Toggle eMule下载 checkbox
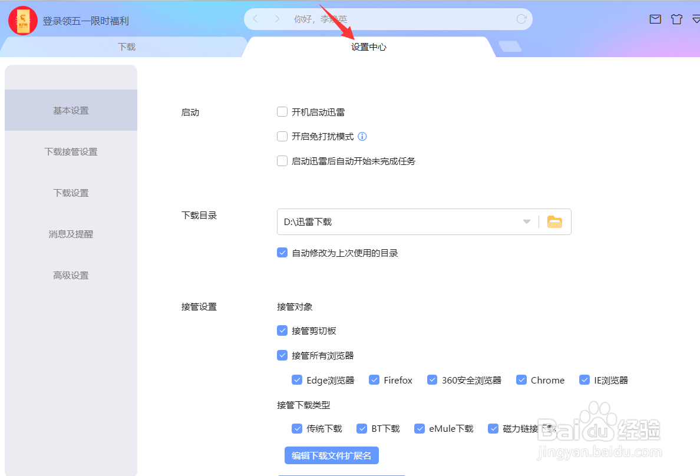700x476 pixels. coord(419,429)
